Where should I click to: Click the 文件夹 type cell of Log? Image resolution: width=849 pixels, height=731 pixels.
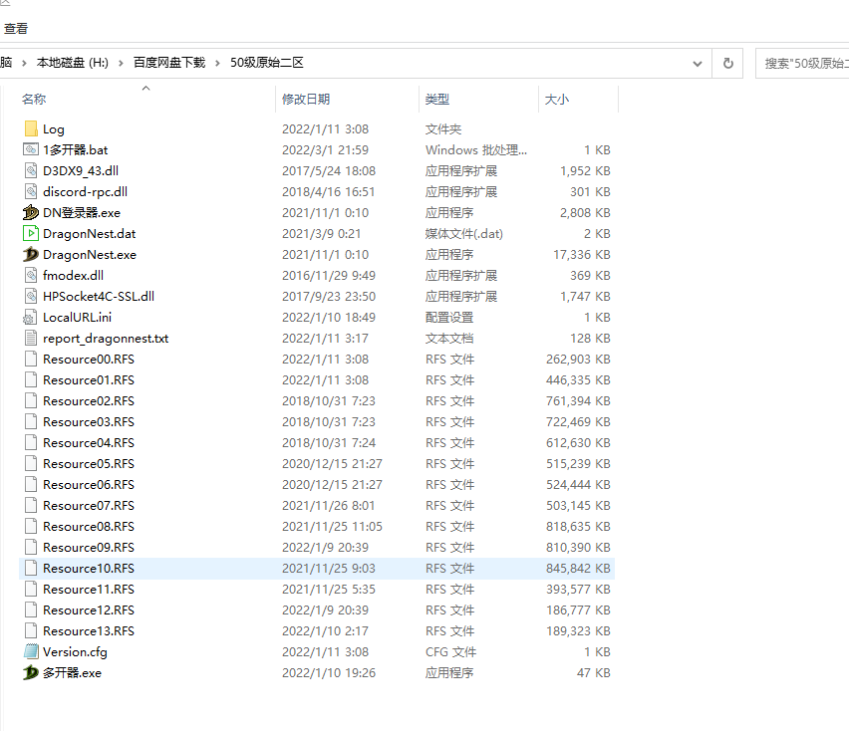443,128
